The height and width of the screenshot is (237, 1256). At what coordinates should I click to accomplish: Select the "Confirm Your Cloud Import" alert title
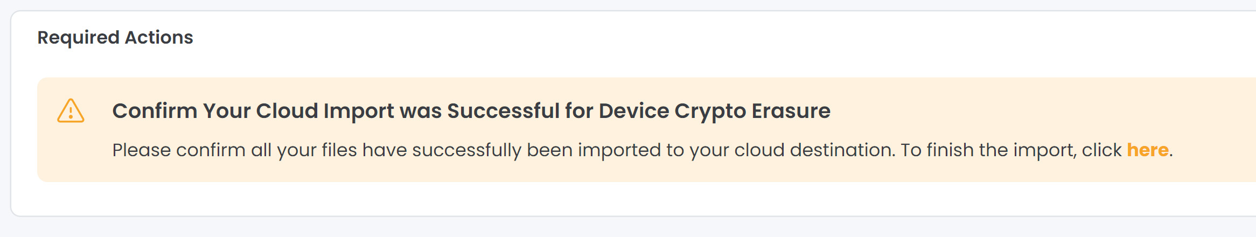point(471,111)
